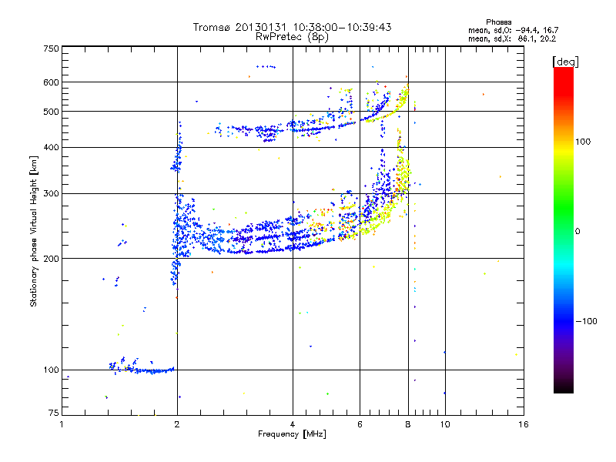The image size is (616, 462).
Task: Click the frequency axis '10' tick label
Action: pyautogui.click(x=445, y=424)
